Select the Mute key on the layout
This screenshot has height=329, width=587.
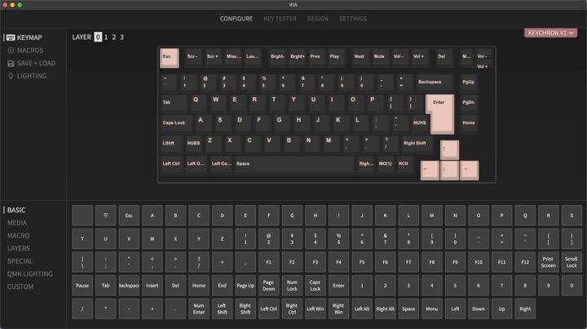[x=380, y=57]
